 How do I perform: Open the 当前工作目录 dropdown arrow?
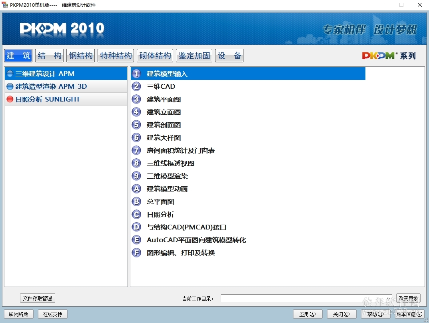[389, 298]
